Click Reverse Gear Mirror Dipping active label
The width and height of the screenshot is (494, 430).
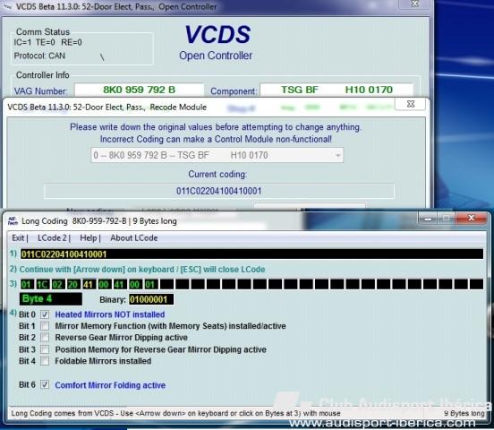(x=122, y=338)
